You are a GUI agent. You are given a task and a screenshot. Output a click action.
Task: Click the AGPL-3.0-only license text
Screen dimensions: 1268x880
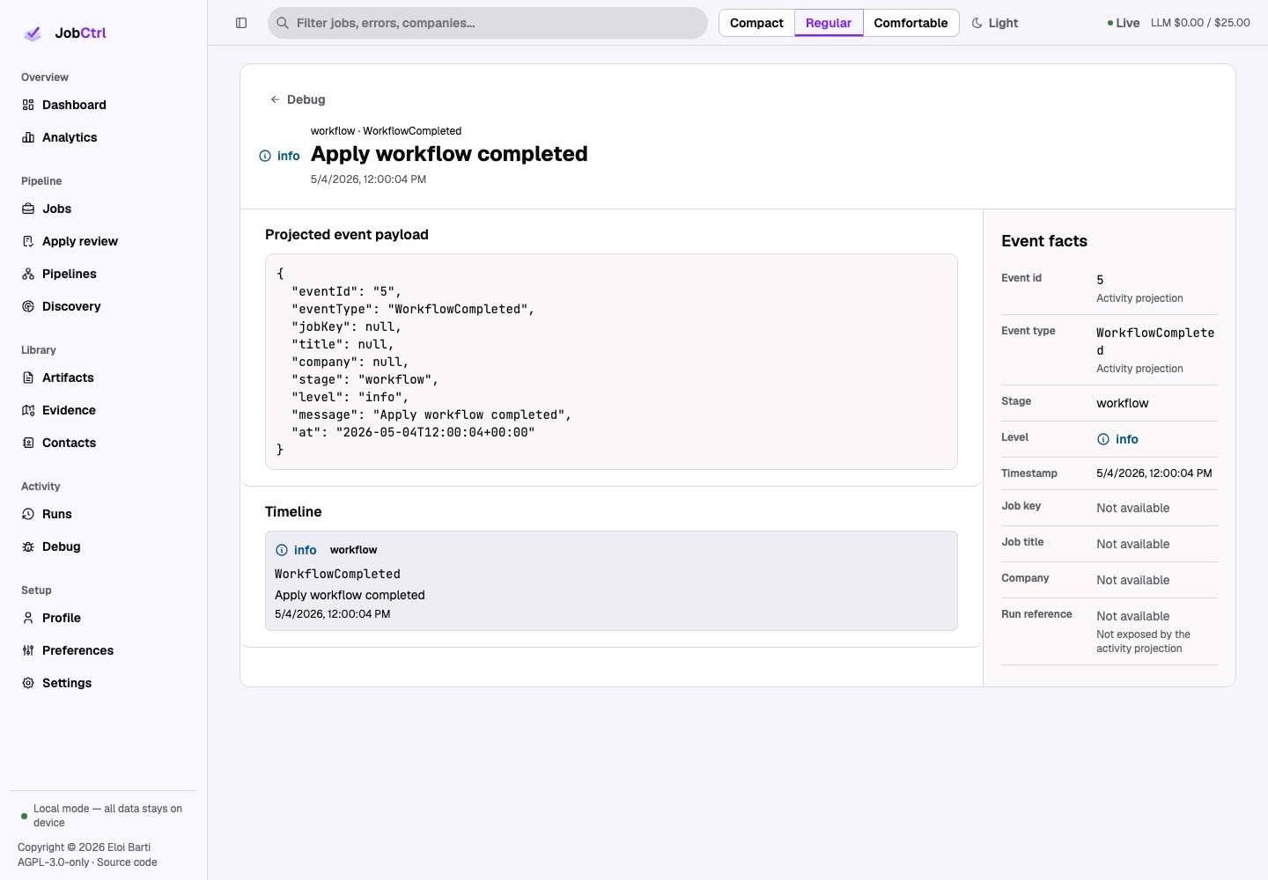[x=54, y=862]
